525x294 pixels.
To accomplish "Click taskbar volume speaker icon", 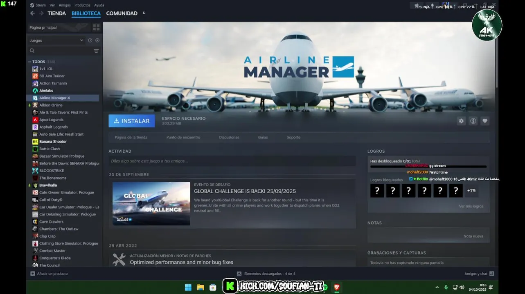I will point(462,287).
